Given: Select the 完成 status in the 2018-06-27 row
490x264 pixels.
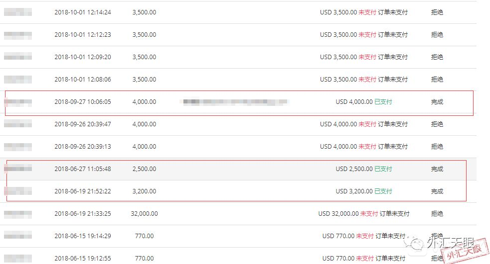Looking at the screenshot, I should 437,169.
